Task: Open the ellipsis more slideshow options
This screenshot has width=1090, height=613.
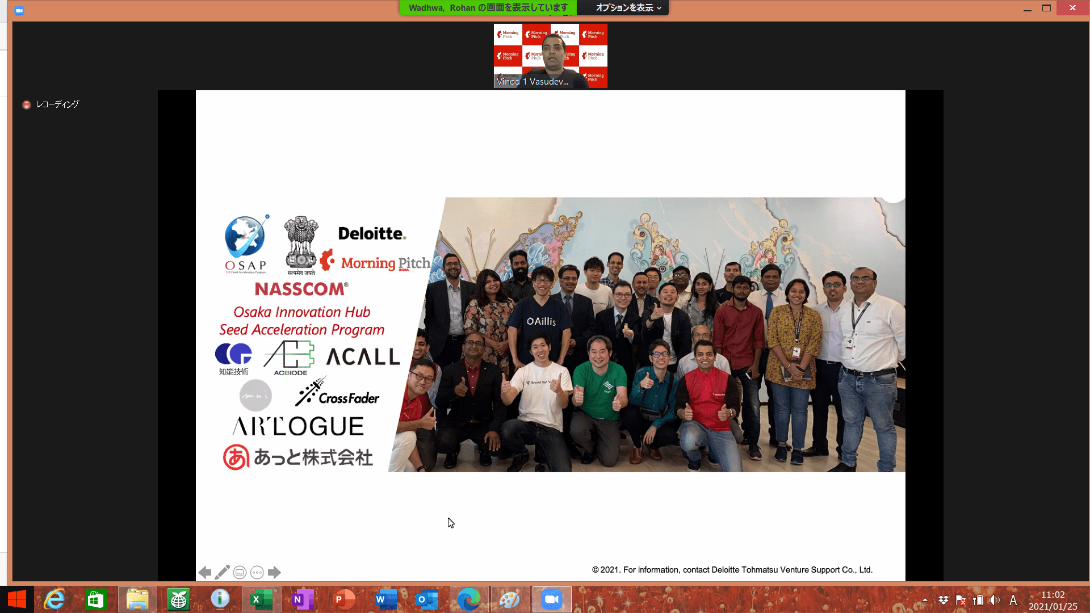Action: pos(257,572)
